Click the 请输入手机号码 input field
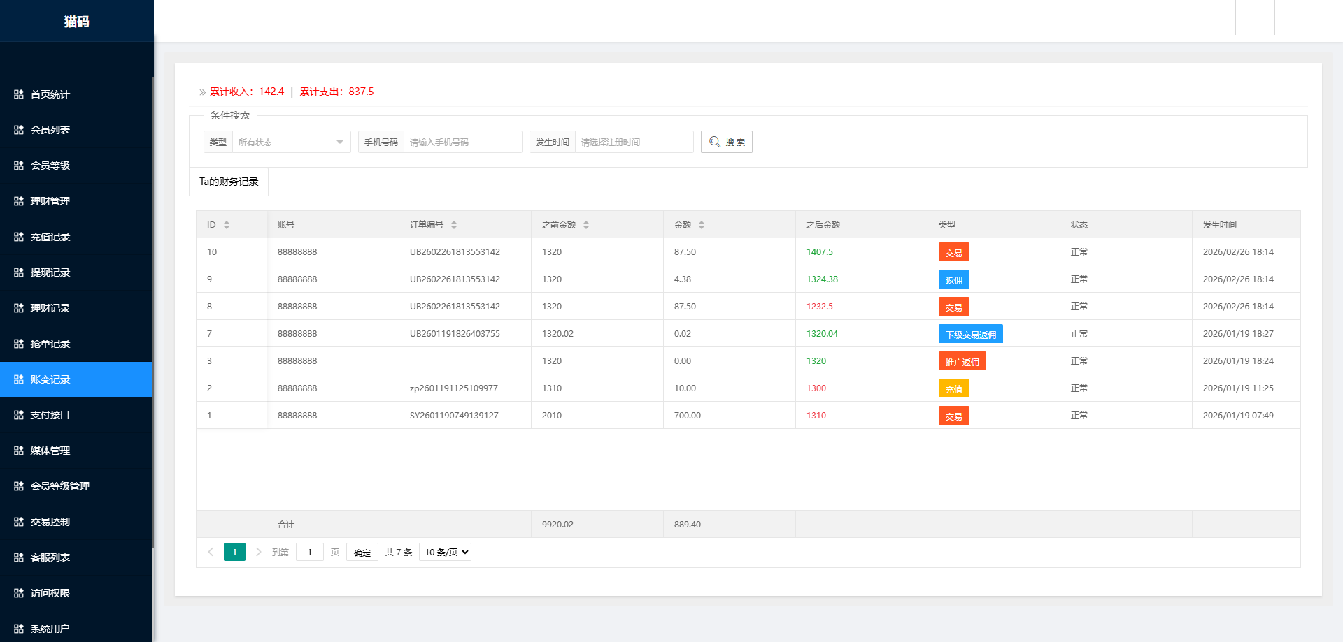This screenshot has height=642, width=1343. click(462, 142)
